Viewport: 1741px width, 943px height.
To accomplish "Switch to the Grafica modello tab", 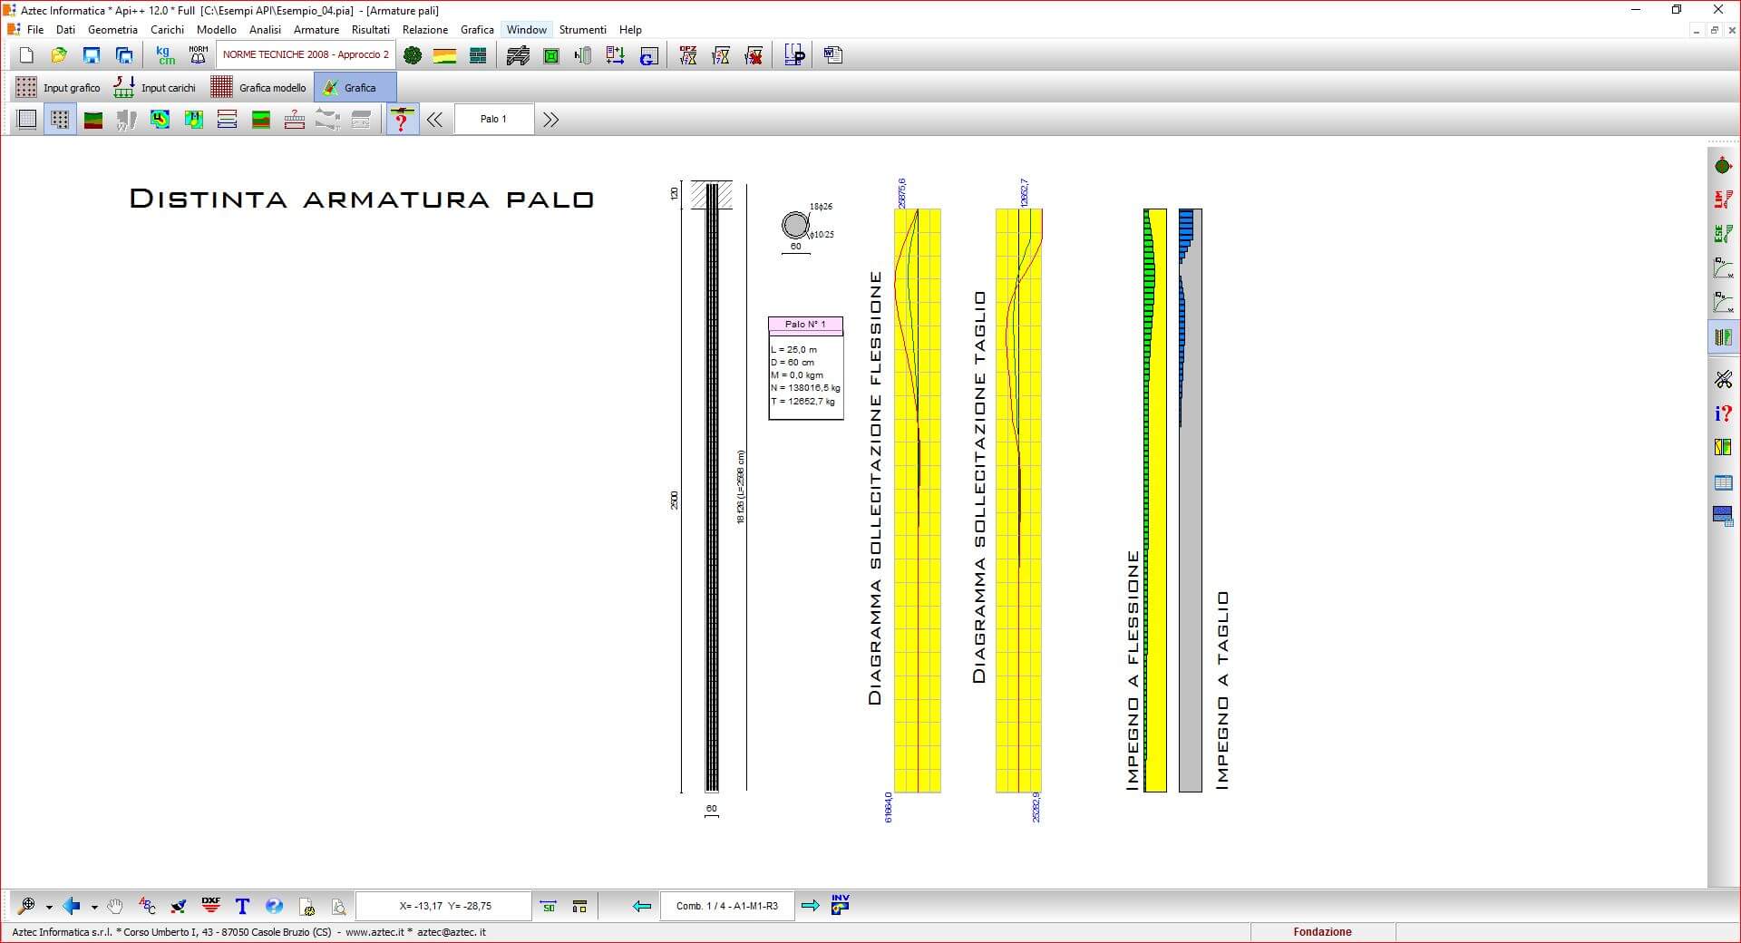I will 259,88.
